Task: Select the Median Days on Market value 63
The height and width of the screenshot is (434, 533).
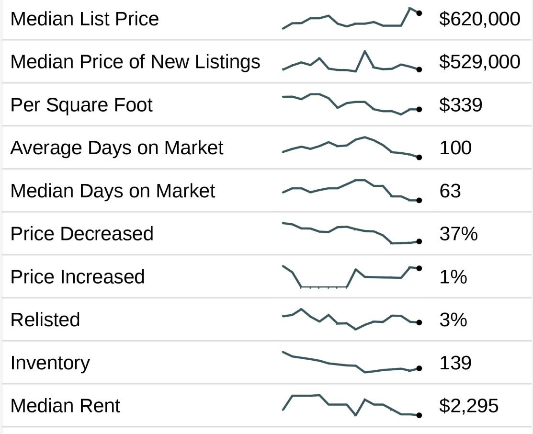Action: 450,191
